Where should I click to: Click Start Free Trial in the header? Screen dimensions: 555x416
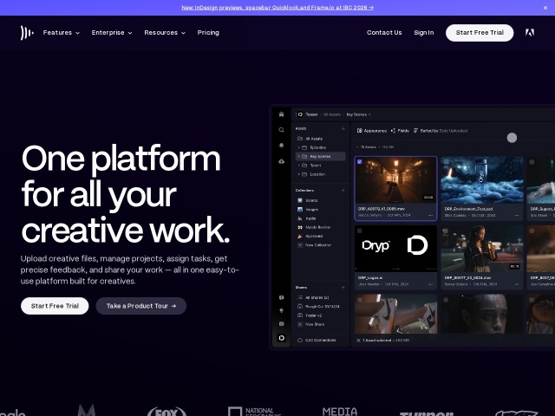[x=480, y=33]
